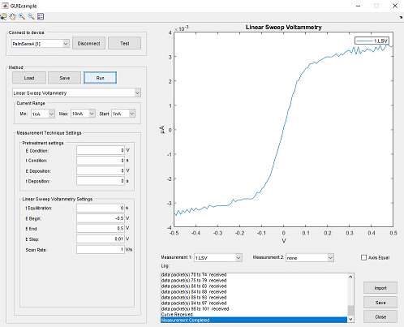Click the Scan Rate input field
The width and height of the screenshot is (404, 327).
point(101,249)
